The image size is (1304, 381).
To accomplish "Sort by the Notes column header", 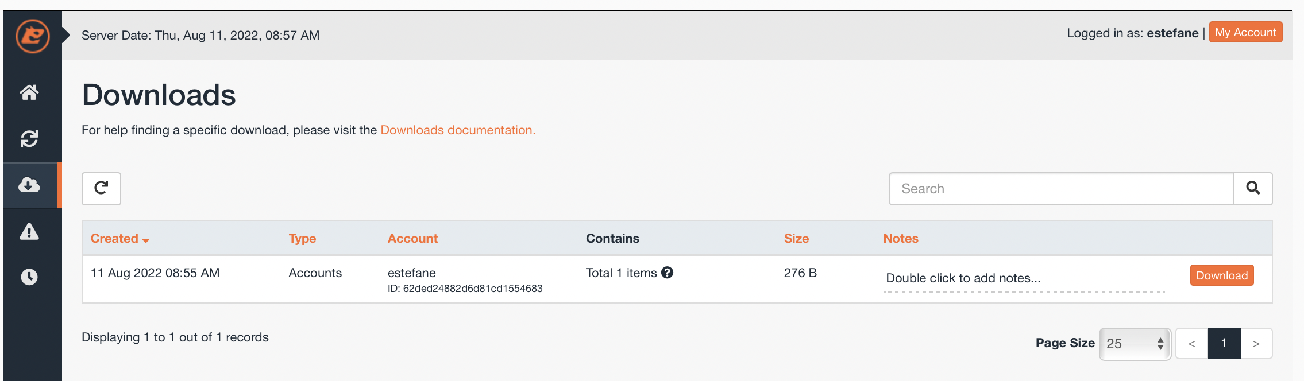I will (x=901, y=239).
